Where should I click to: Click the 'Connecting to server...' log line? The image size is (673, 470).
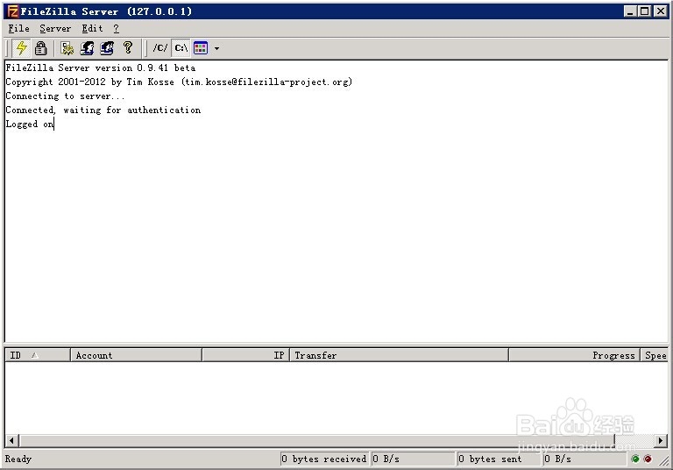tap(65, 96)
